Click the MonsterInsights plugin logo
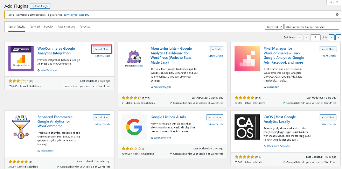 [x=134, y=59]
